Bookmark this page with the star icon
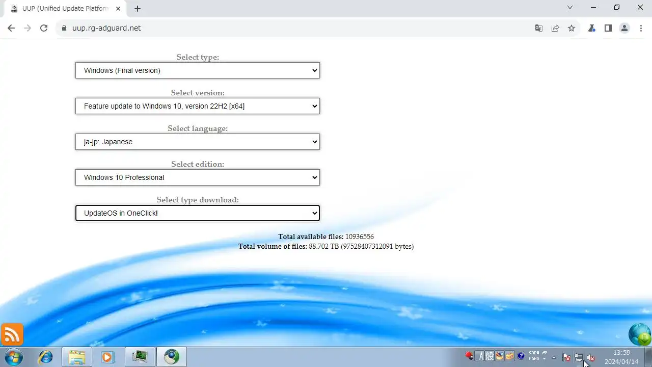 572,28
